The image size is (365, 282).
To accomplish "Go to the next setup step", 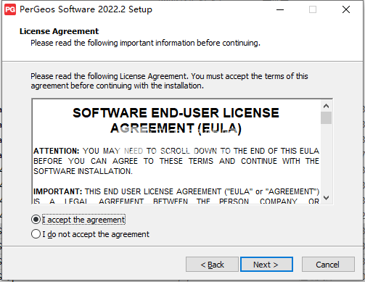I will (266, 265).
